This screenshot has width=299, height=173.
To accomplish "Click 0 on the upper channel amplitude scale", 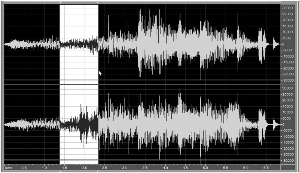I will [284, 44].
